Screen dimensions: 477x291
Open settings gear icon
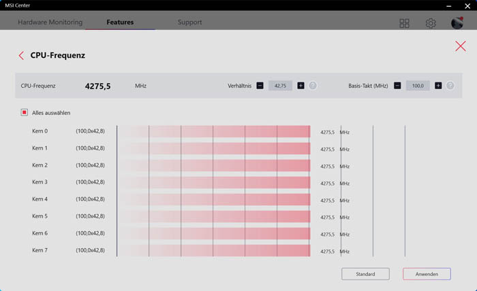431,23
